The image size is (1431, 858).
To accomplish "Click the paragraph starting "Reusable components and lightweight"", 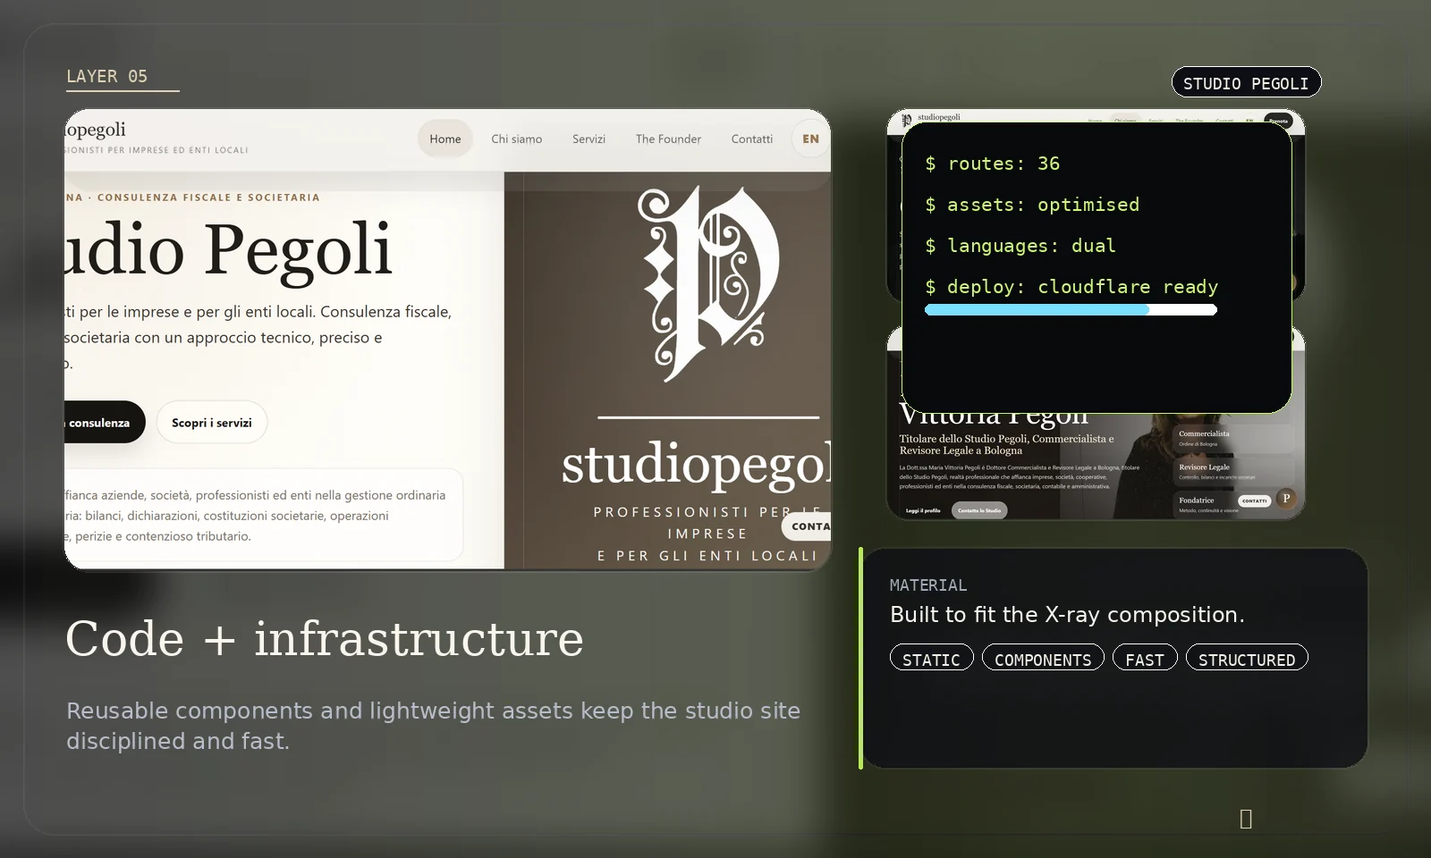I will pyautogui.click(x=433, y=726).
